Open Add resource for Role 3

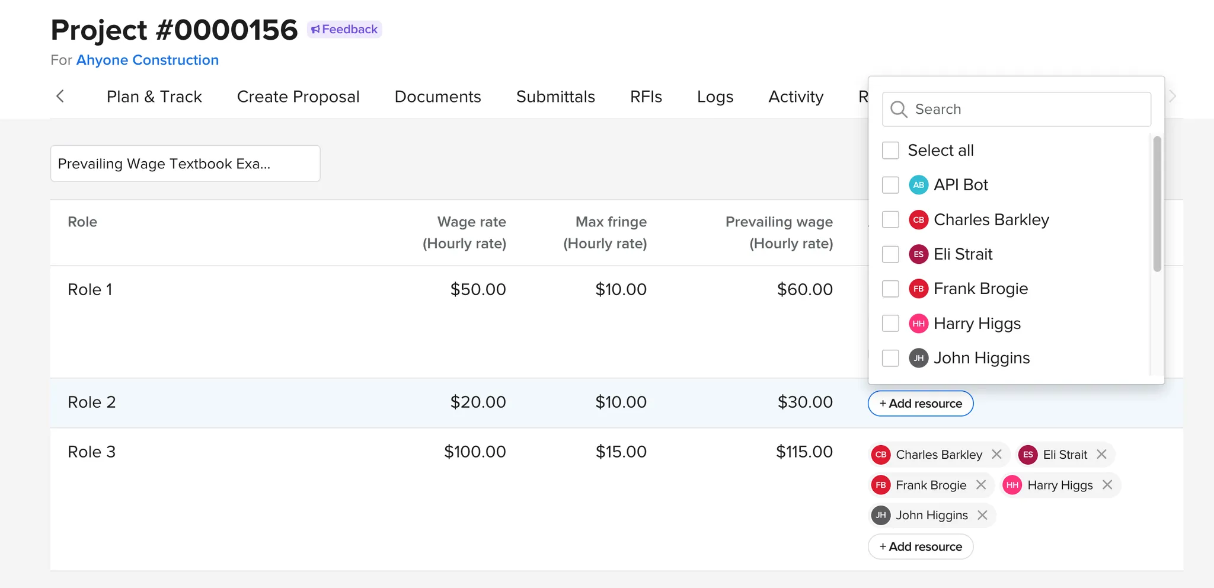click(x=920, y=547)
